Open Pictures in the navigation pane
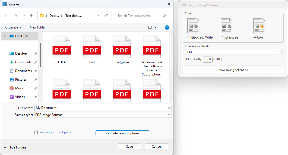 [x=21, y=80]
